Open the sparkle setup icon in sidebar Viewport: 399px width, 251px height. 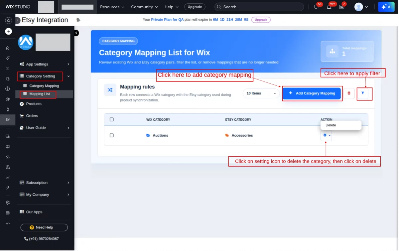point(8,58)
